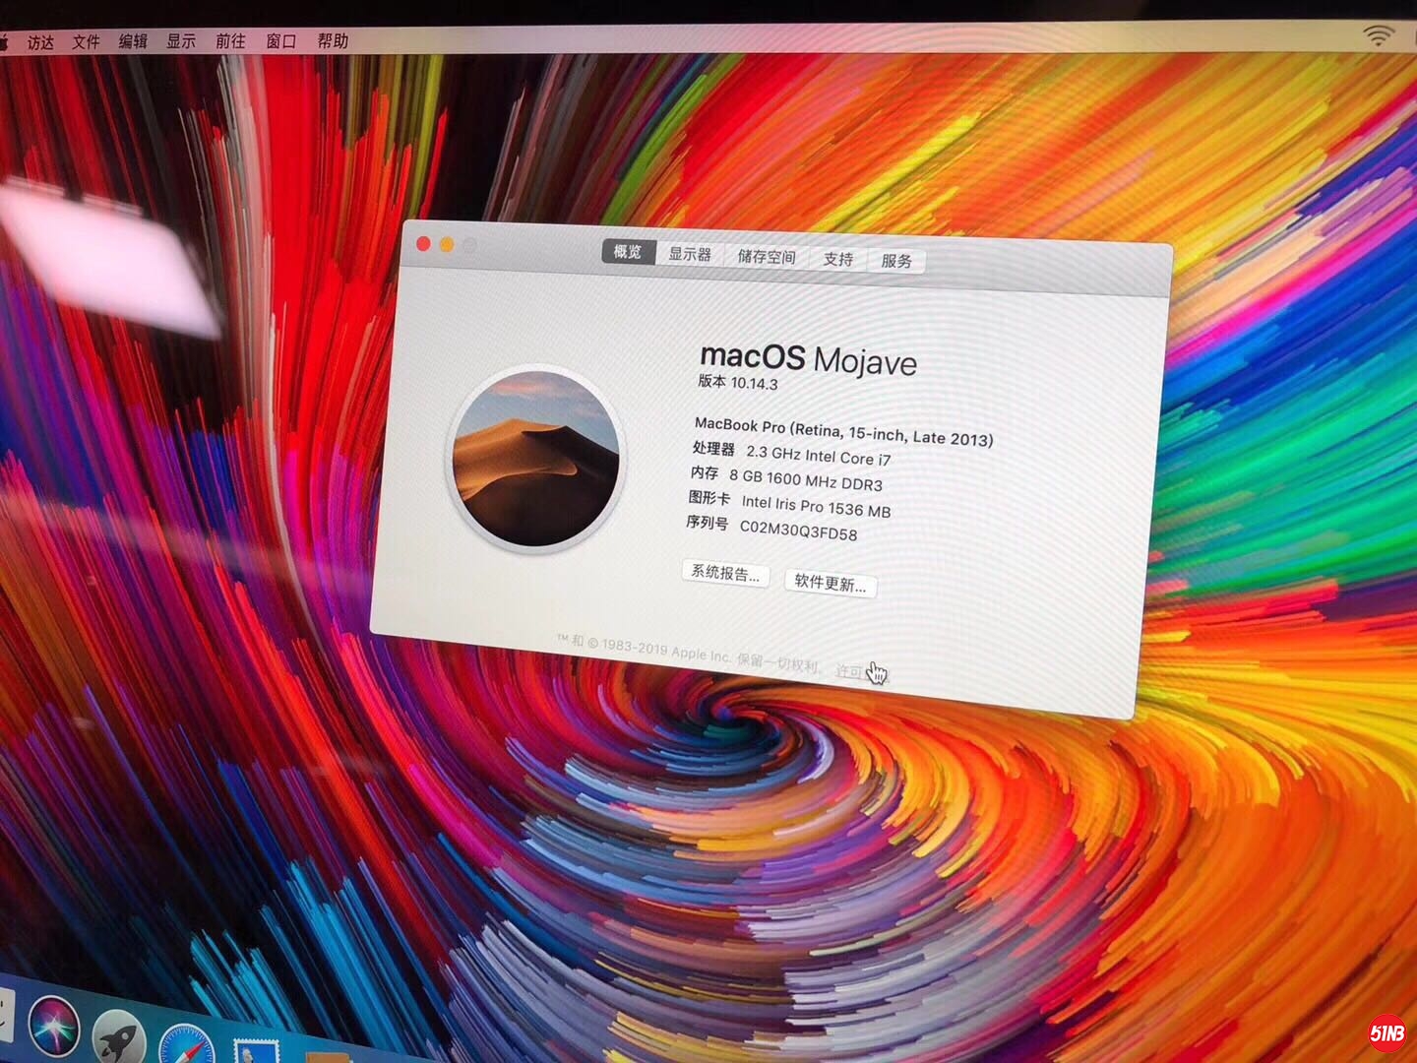Image resolution: width=1417 pixels, height=1063 pixels.
Task: Click the version text 版本 10.14.3
Action: pos(738,382)
